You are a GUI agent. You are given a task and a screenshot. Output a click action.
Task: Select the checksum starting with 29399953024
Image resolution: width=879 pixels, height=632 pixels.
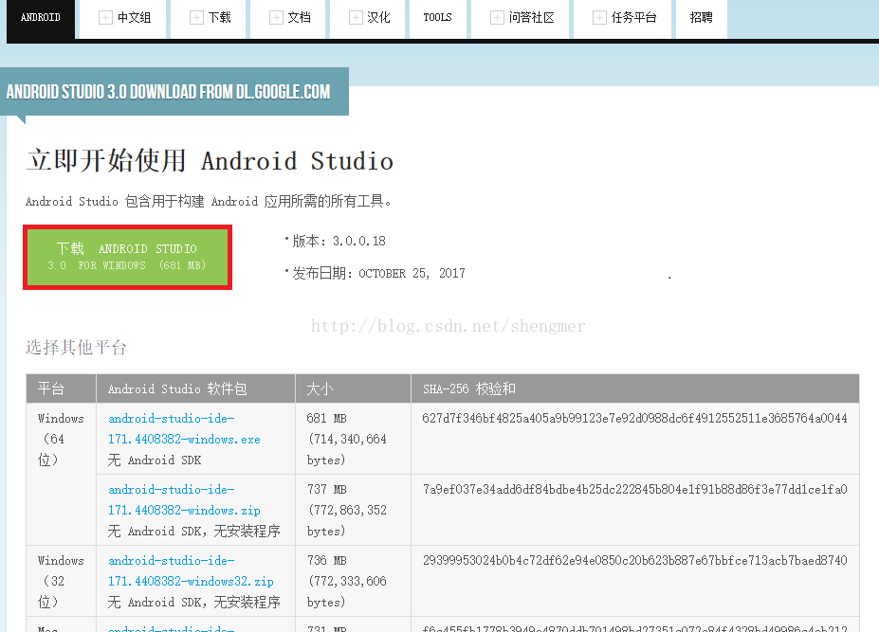tap(634, 561)
